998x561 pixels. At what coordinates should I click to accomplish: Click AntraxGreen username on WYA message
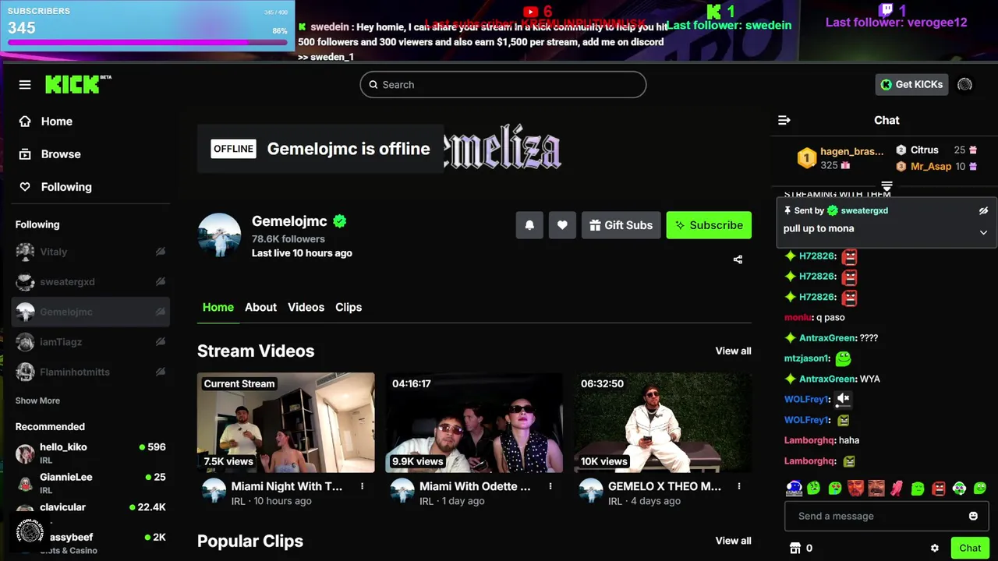pyautogui.click(x=827, y=379)
